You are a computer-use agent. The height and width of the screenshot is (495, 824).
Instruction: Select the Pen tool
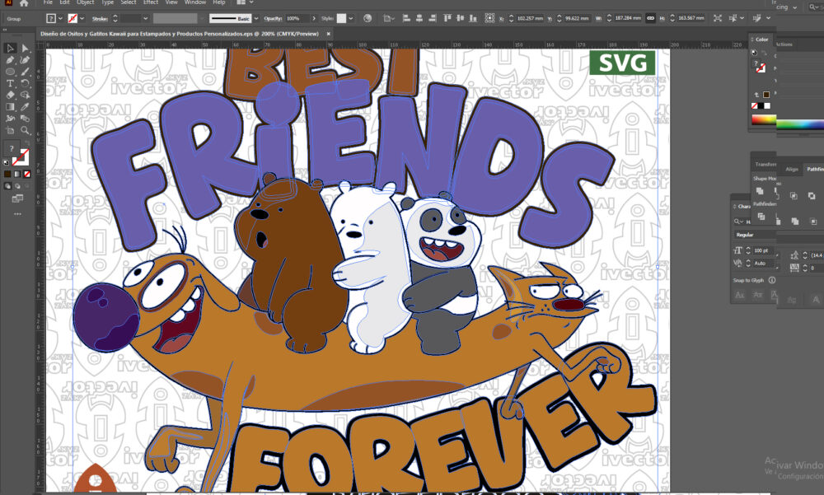(x=9, y=60)
